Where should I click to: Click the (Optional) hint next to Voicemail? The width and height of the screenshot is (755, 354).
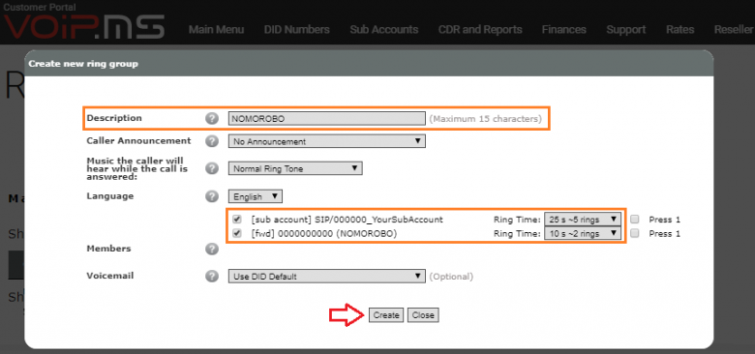[451, 277]
